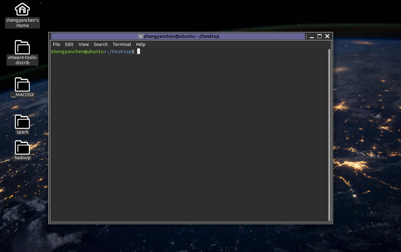Click the terminal window title text
This screenshot has height=252, width=401.
(181, 36)
